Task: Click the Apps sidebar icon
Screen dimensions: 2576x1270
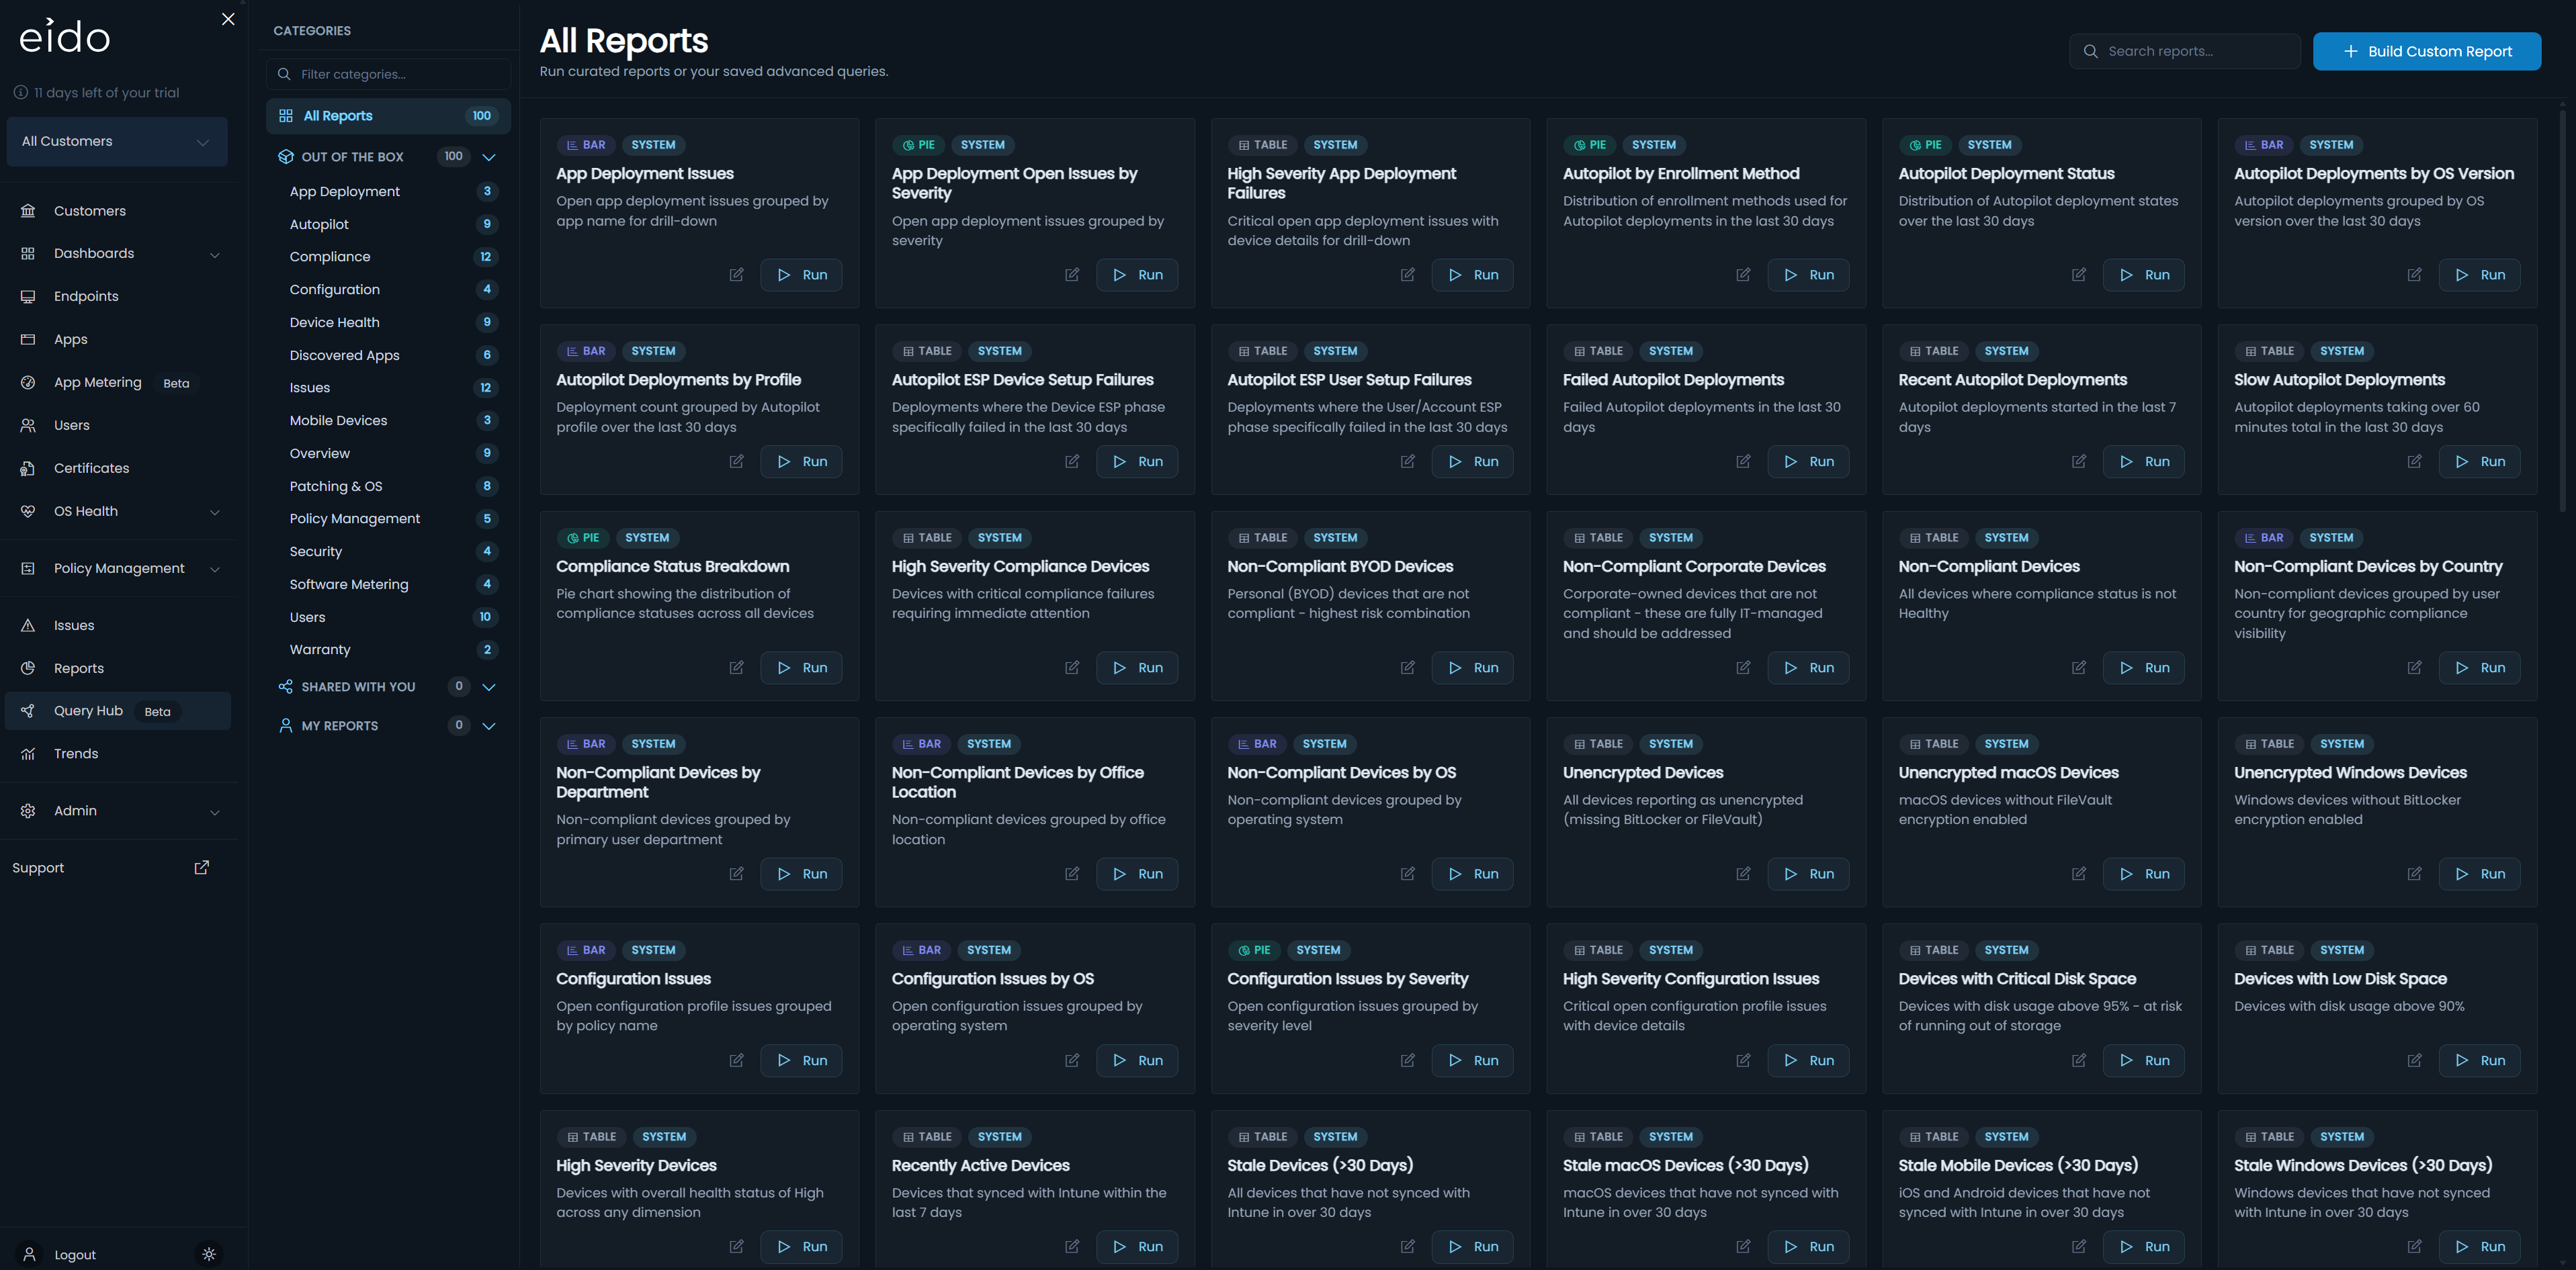Action: click(x=28, y=340)
